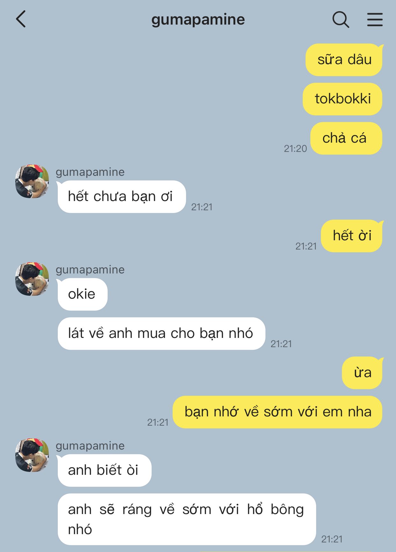Viewport: 396px width, 552px height.
Task: Tap sender name above "anh biết òi"
Action: pyautogui.click(x=90, y=446)
